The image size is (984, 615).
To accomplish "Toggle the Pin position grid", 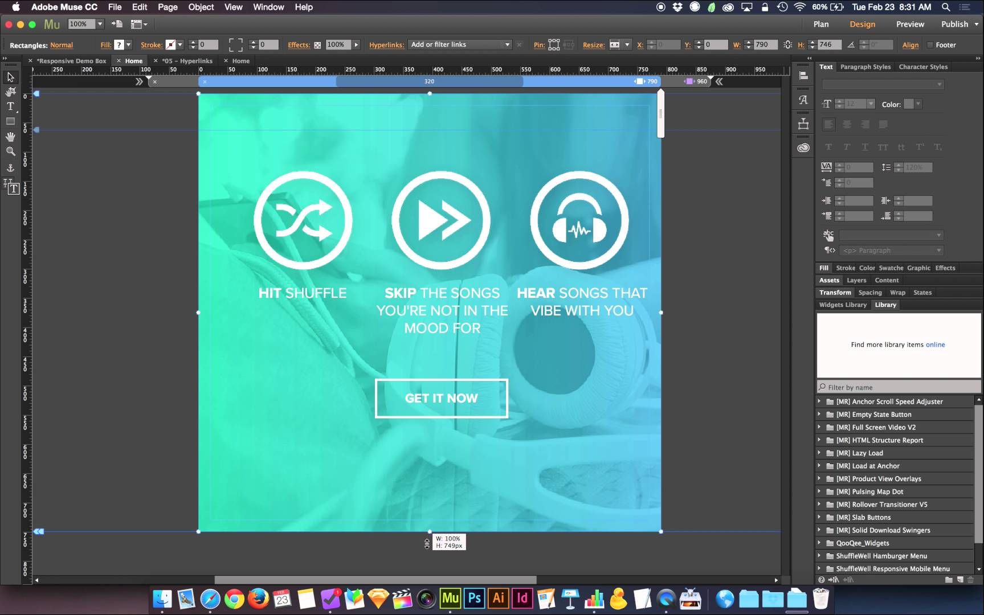I will coord(553,45).
